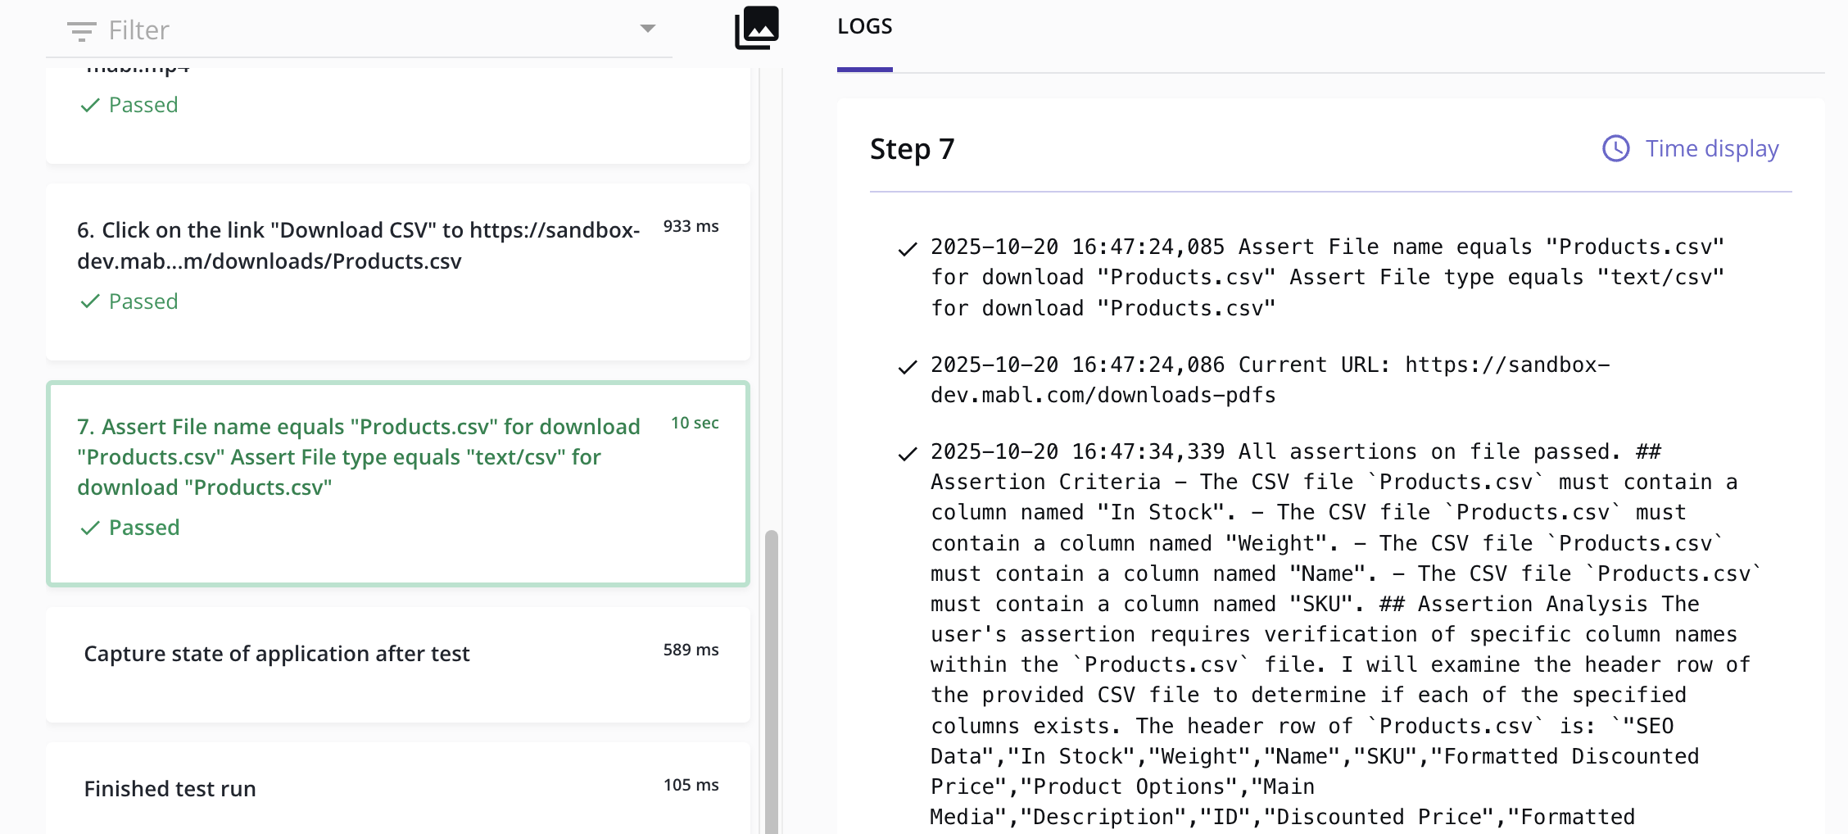Click the checkmark beside the Current URL log entry

[906, 366]
